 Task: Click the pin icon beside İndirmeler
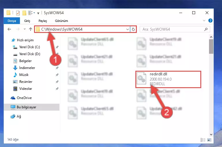[57, 68]
